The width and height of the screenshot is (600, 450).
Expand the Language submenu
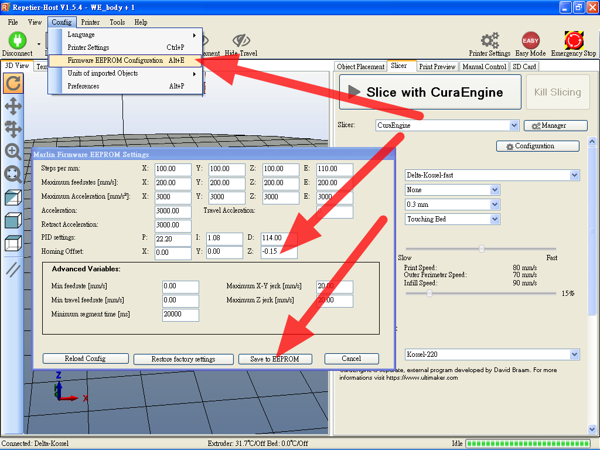(125, 35)
